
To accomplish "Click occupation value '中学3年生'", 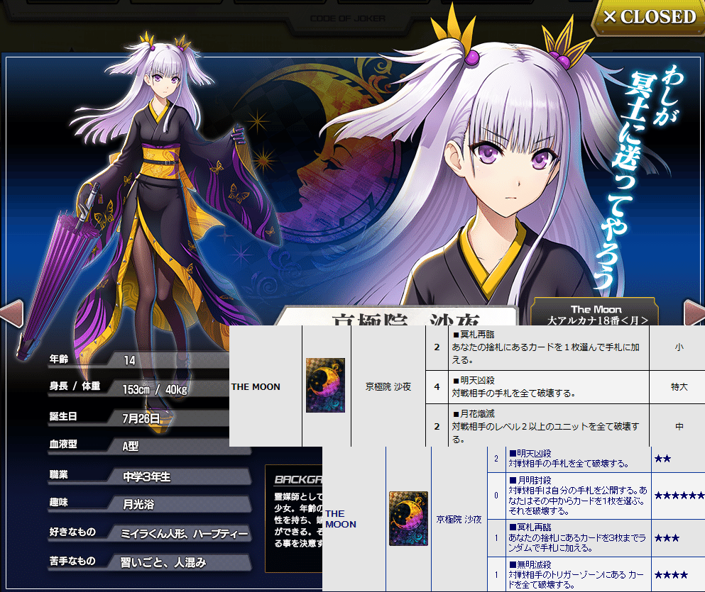I will [x=147, y=476].
